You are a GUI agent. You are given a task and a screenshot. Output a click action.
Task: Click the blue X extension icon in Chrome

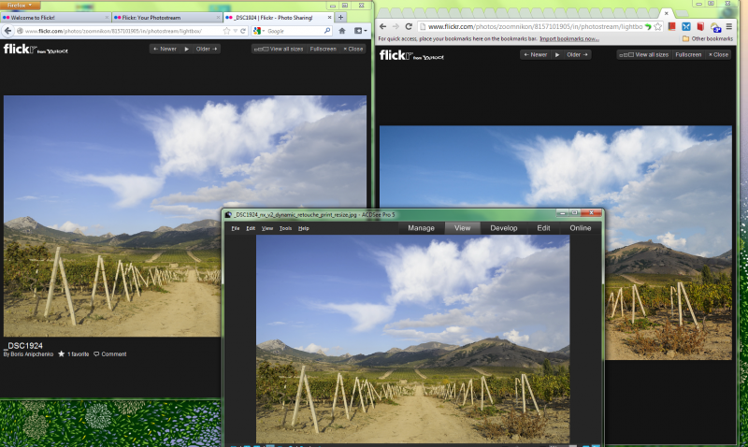point(686,27)
